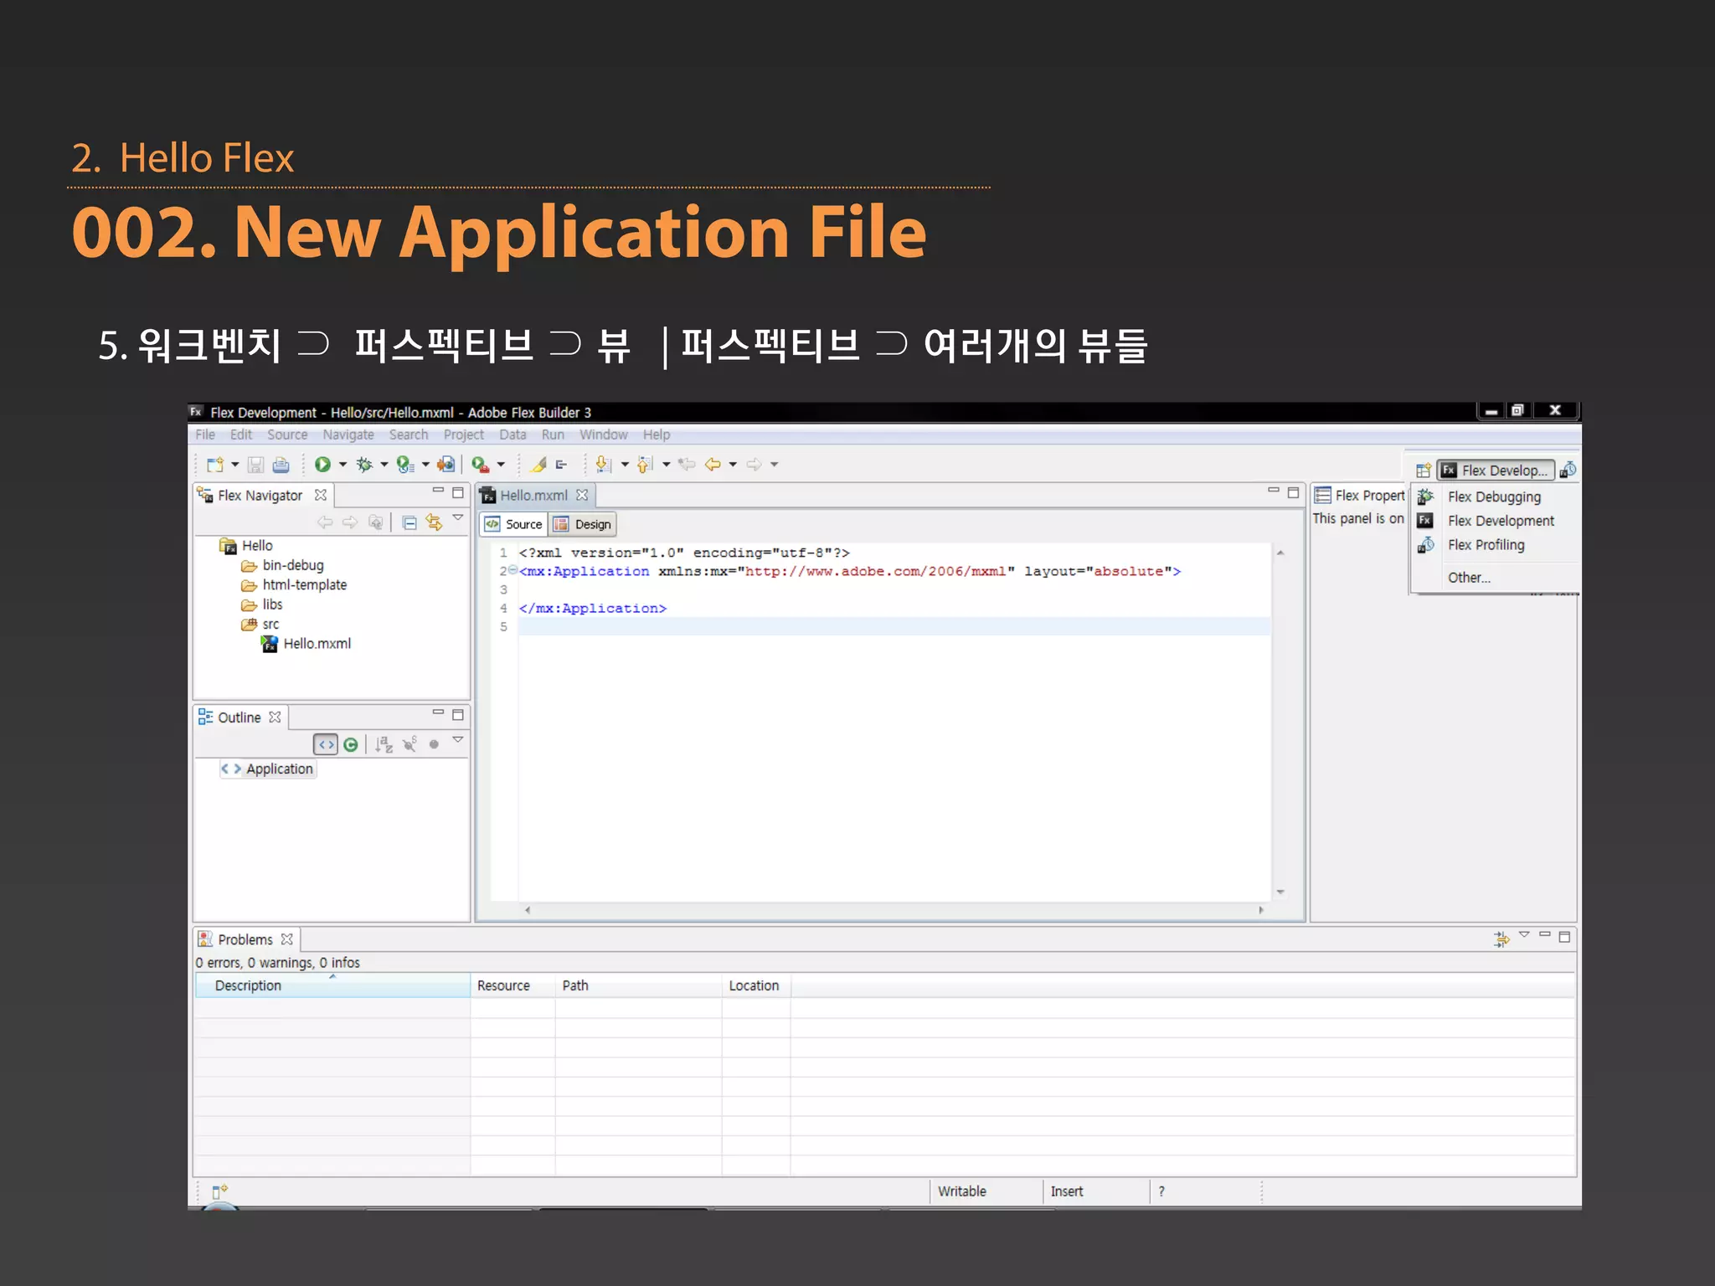The image size is (1715, 1286).
Task: Click the highlighter Mark Occurrences icon
Action: pyautogui.click(x=539, y=465)
